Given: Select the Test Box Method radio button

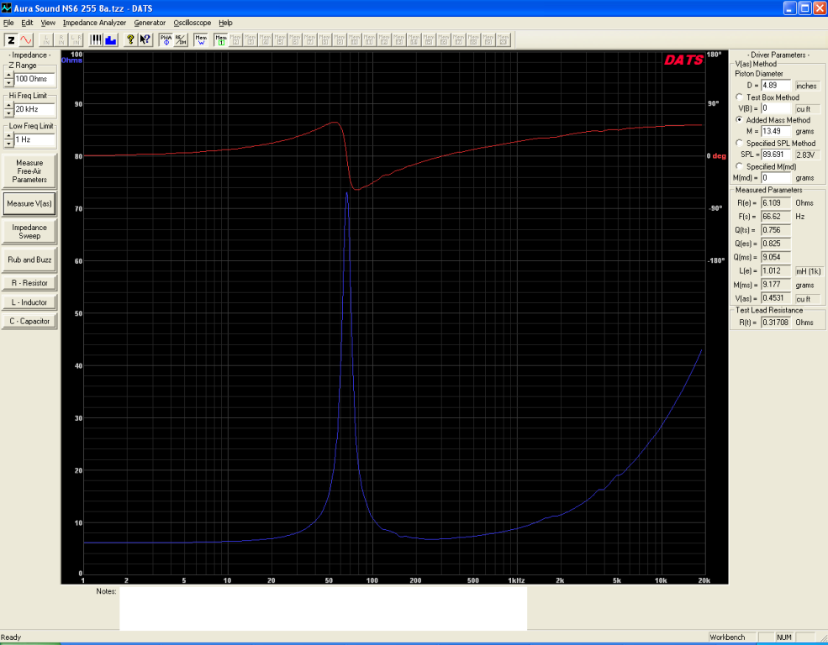Looking at the screenshot, I should [x=739, y=97].
